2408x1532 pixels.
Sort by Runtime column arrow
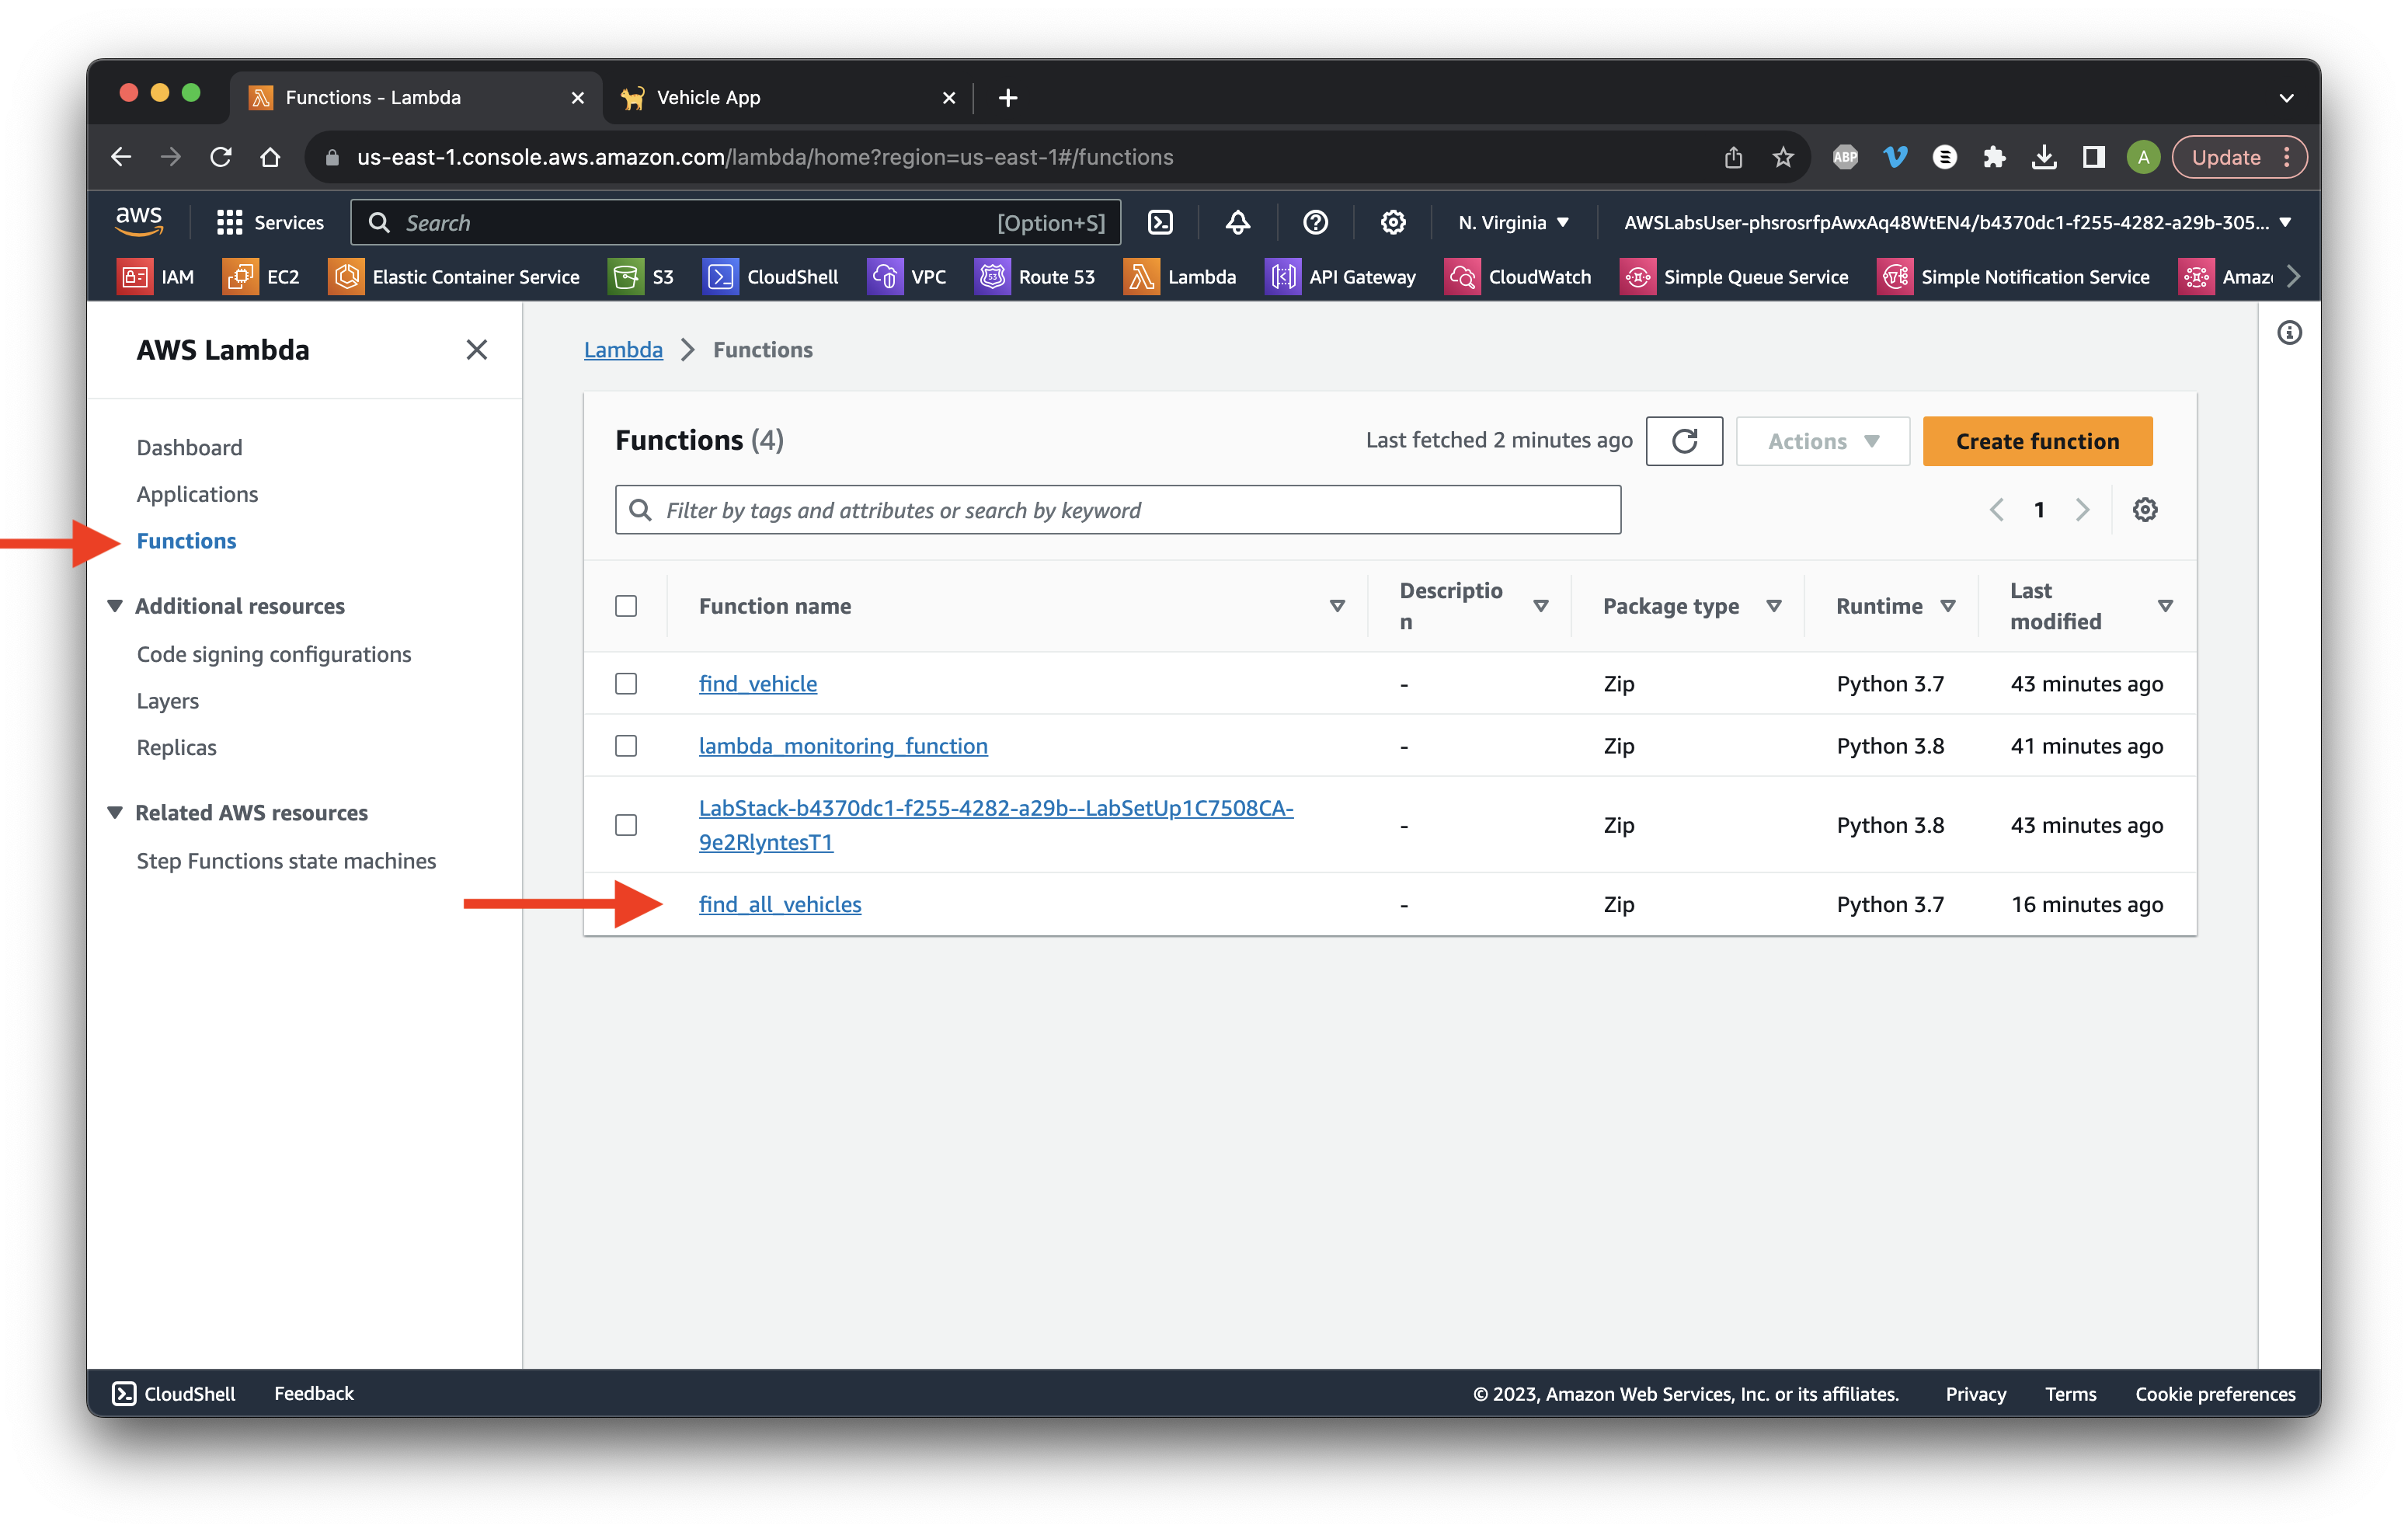coord(1948,606)
